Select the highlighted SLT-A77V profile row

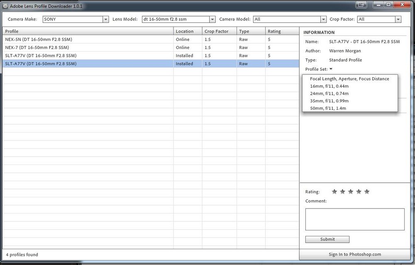tap(151, 64)
